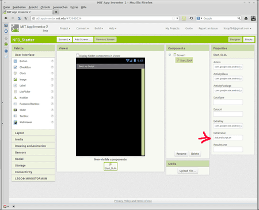This screenshot has width=259, height=210.
Task: Open a new browser tab
Action: pos(56,12)
